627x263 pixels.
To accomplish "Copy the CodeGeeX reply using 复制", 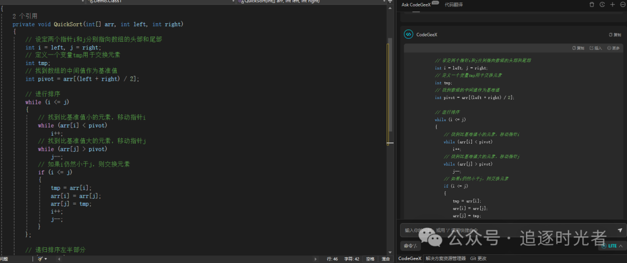I will [x=614, y=35].
